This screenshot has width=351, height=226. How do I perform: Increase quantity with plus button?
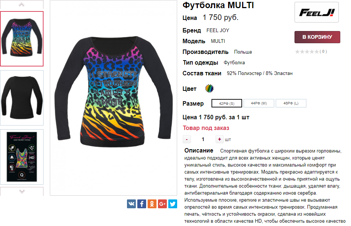tap(219, 139)
